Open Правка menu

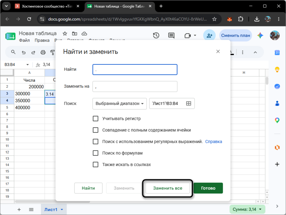tap(42, 40)
